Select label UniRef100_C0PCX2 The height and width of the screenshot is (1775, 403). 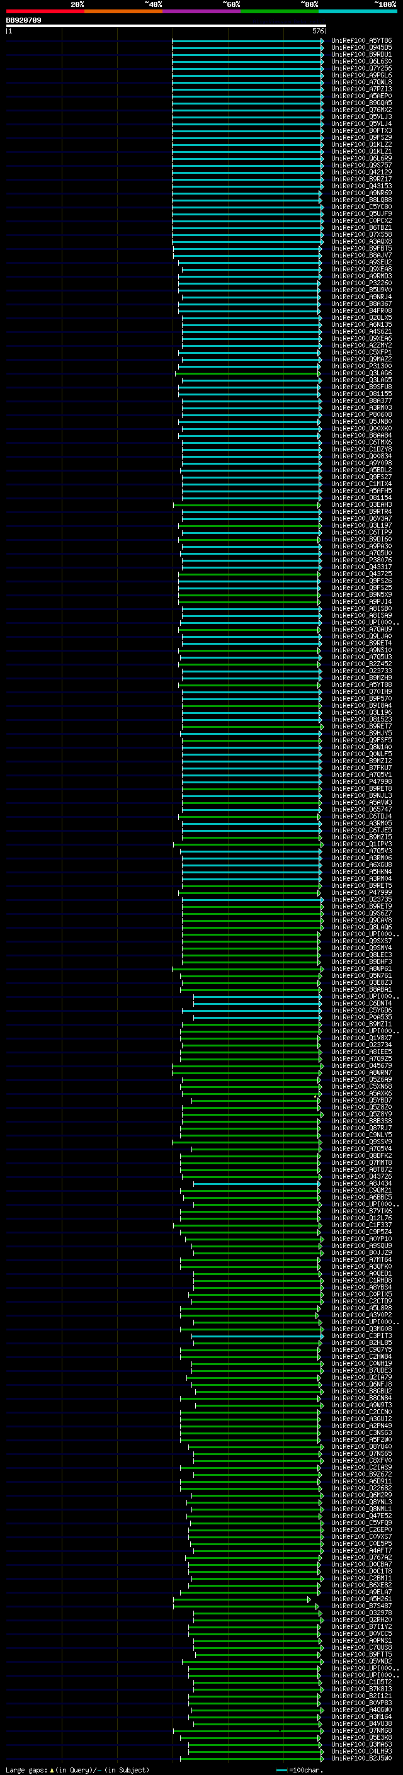(x=361, y=220)
